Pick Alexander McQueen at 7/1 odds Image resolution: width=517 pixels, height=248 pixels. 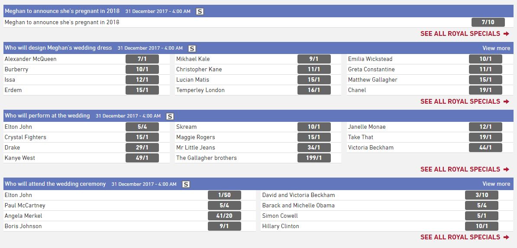(x=142, y=59)
